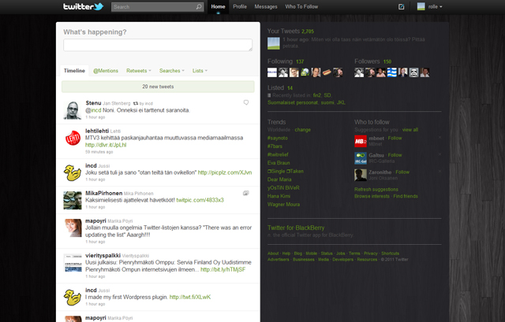Click the search magnifier icon
This screenshot has height=322, width=505.
(x=199, y=7)
